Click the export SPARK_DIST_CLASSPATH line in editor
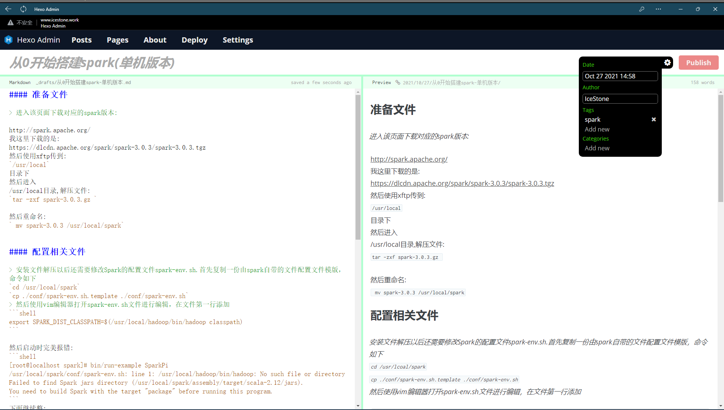 (x=126, y=322)
